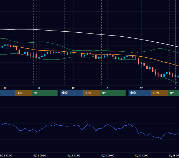
Task: Click the oscillator's lowest trough after 12/24 12:00
Action: pyautogui.click(x=161, y=139)
